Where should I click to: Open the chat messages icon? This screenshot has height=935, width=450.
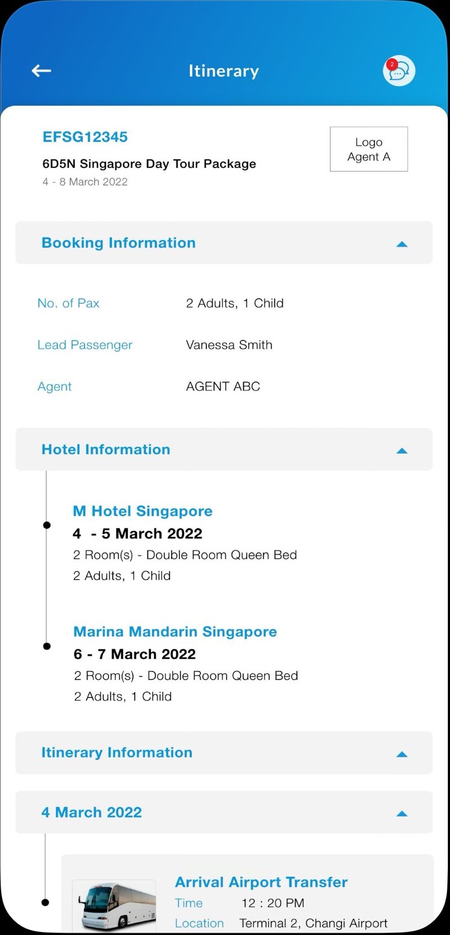[399, 71]
